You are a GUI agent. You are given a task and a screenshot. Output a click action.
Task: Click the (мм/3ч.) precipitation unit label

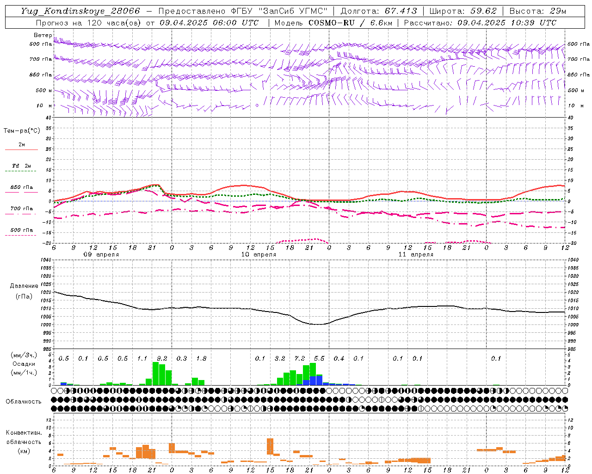(24, 355)
